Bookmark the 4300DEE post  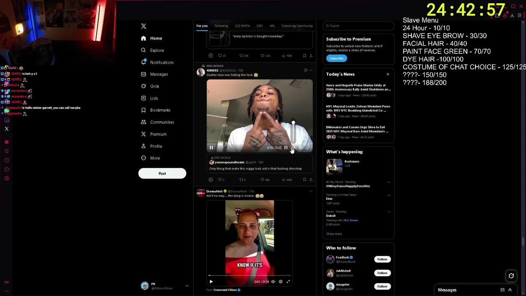(x=305, y=180)
